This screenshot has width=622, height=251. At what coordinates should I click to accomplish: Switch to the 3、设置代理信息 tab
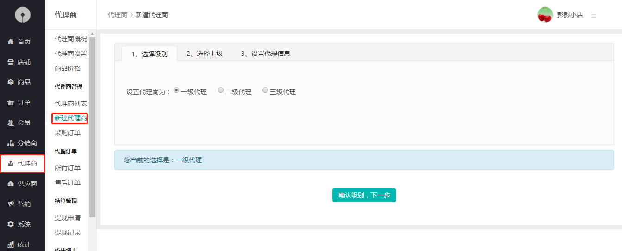pos(266,54)
